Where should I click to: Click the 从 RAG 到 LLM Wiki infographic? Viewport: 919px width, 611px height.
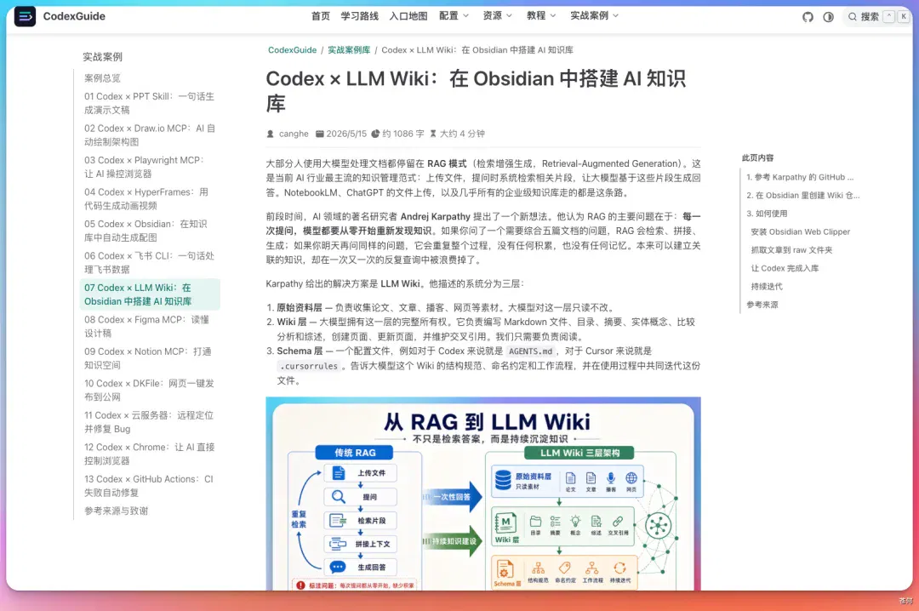click(483, 494)
